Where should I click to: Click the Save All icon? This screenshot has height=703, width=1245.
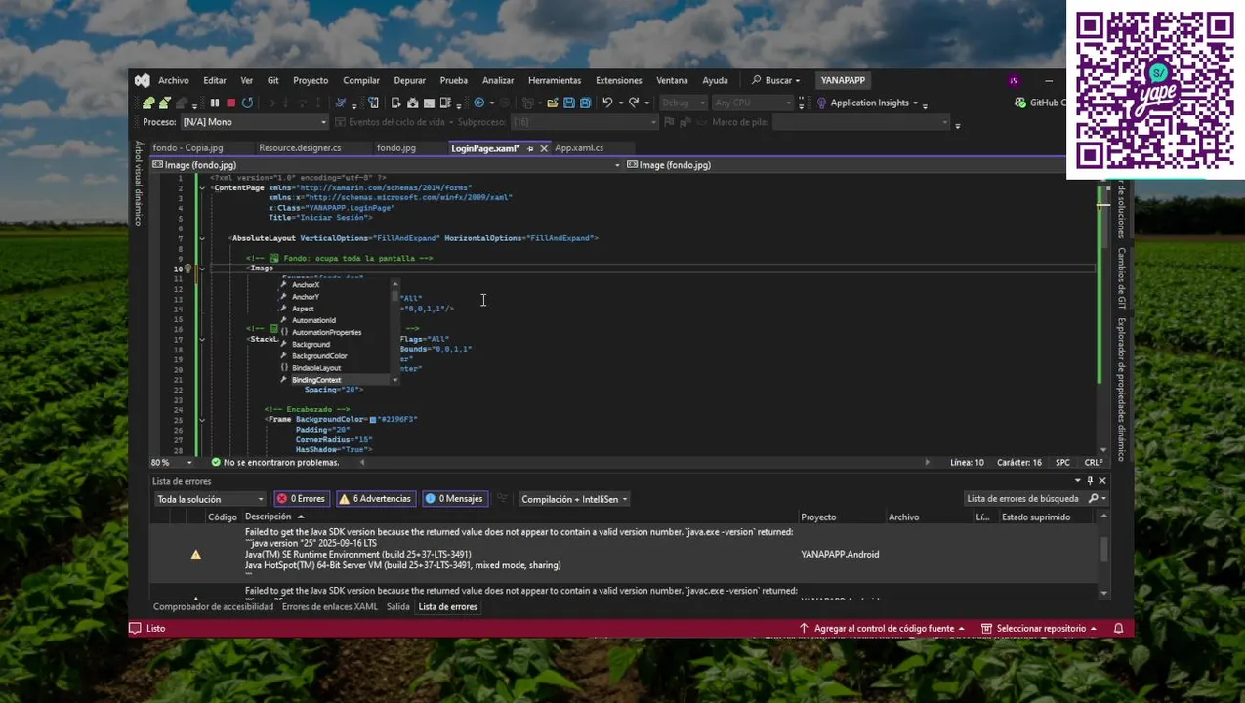coord(585,103)
